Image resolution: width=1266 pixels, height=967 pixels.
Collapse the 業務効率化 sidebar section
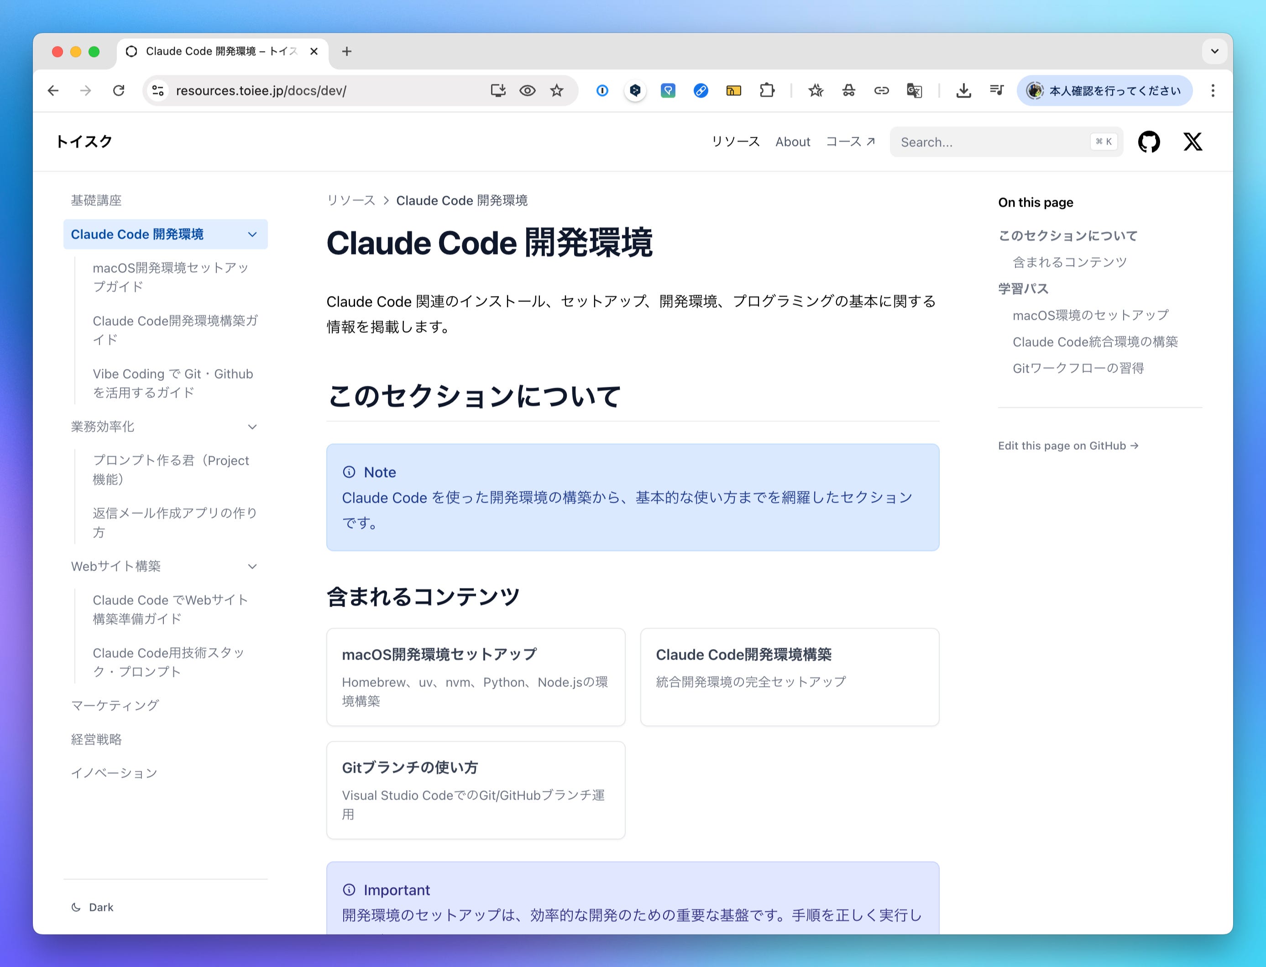coord(252,426)
